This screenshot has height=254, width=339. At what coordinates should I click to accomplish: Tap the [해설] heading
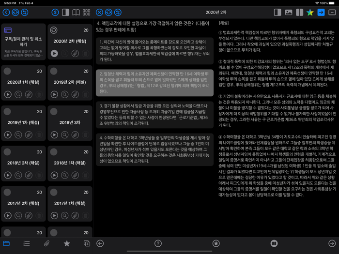[224, 23]
